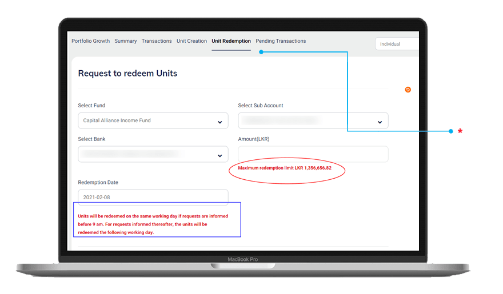Open the Select Bank dropdown
Image resolution: width=503 pixels, height=294 pixels.
point(153,154)
